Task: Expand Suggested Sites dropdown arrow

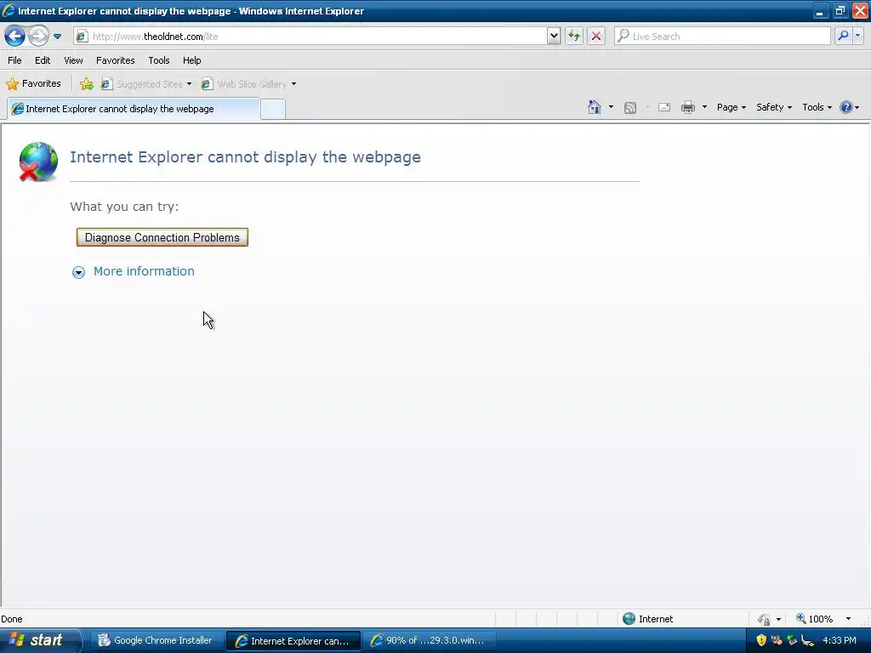Action: pyautogui.click(x=189, y=84)
